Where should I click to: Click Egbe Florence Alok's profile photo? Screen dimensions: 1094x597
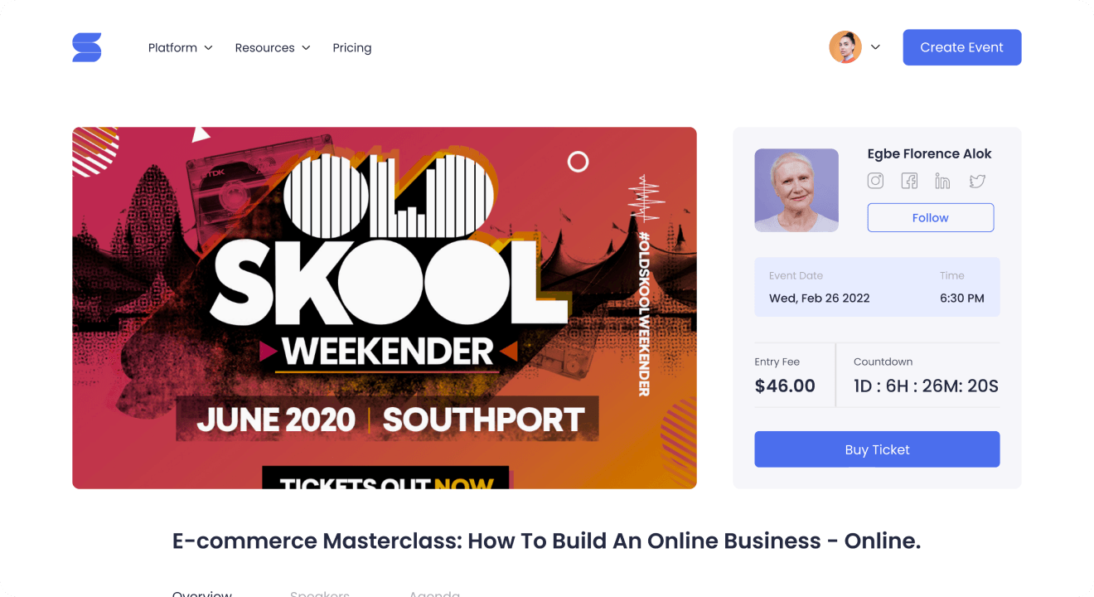(796, 190)
